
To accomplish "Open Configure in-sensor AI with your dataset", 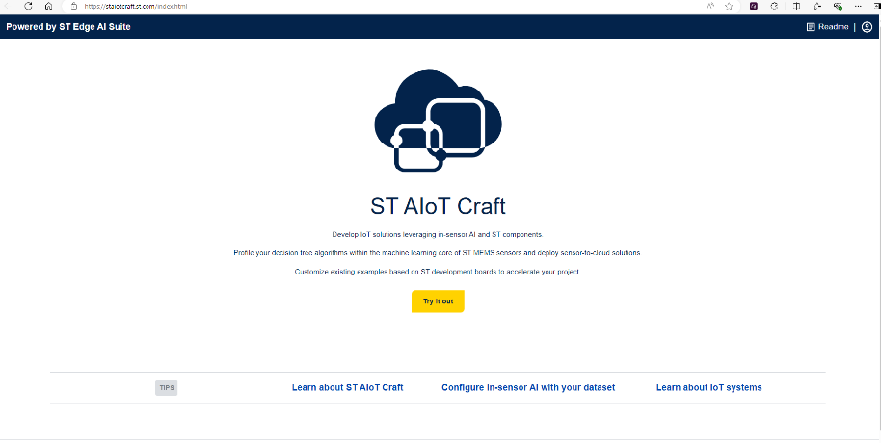I will (528, 387).
